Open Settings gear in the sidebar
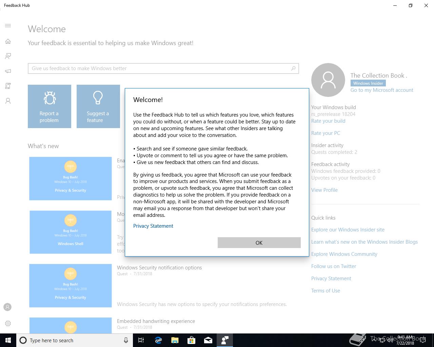The height and width of the screenshot is (347, 434). 8,323
